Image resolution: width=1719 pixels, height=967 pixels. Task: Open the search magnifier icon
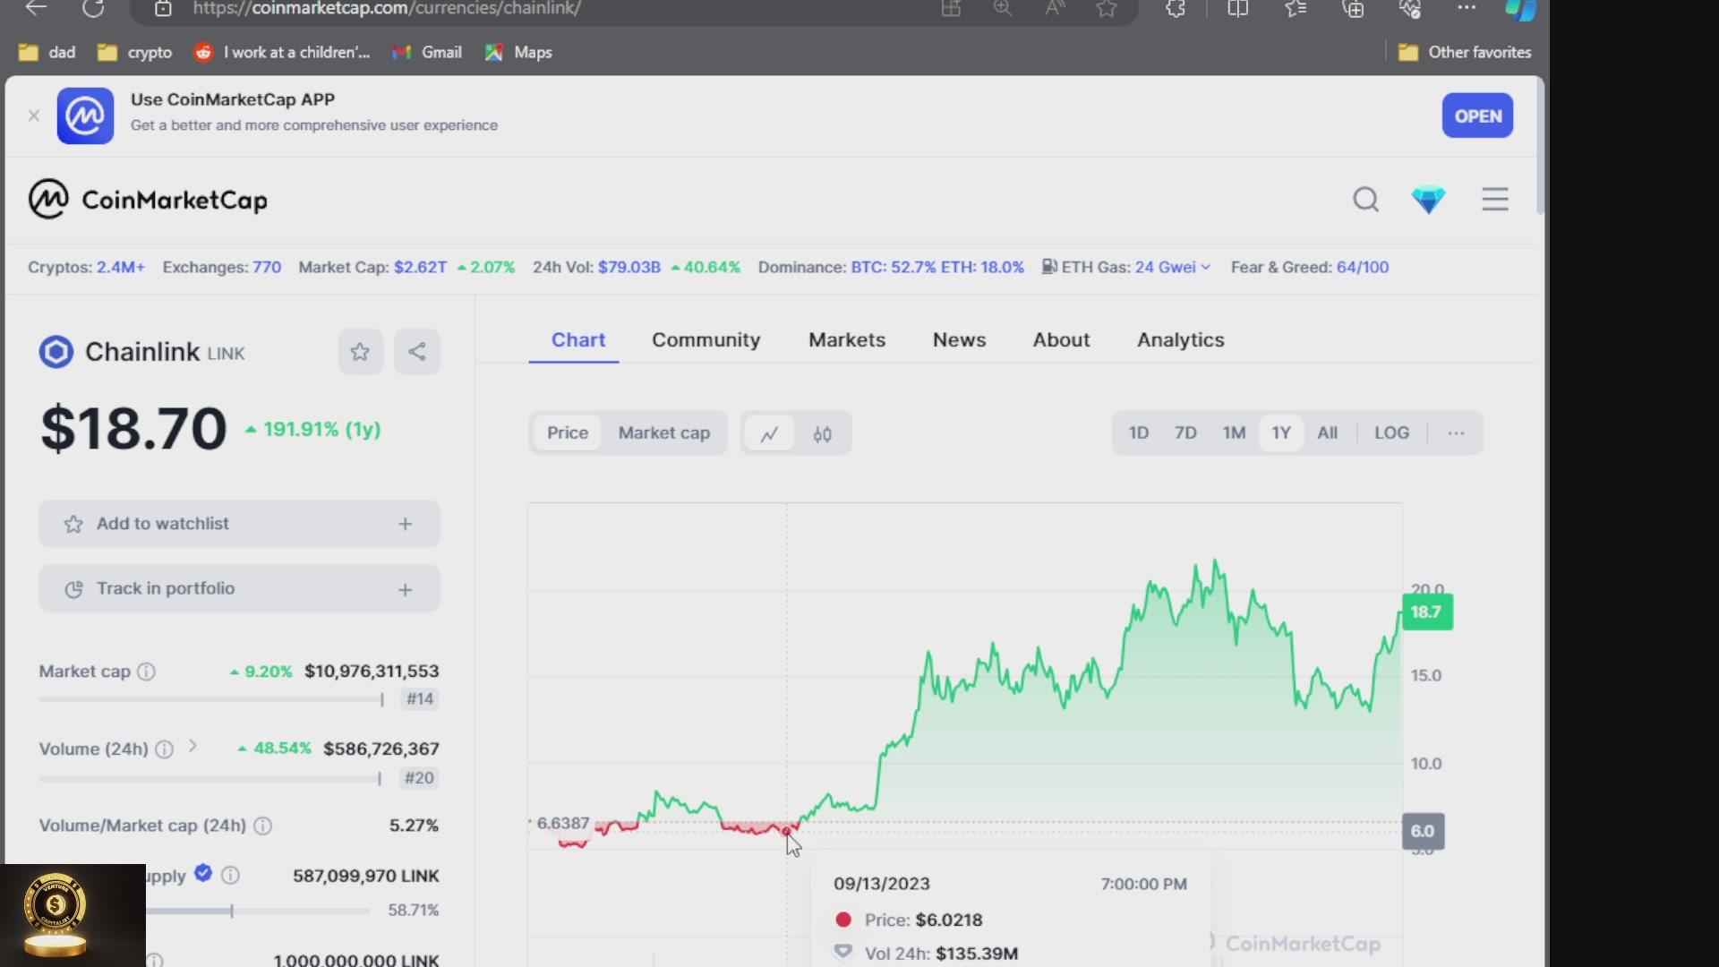[x=1365, y=199]
